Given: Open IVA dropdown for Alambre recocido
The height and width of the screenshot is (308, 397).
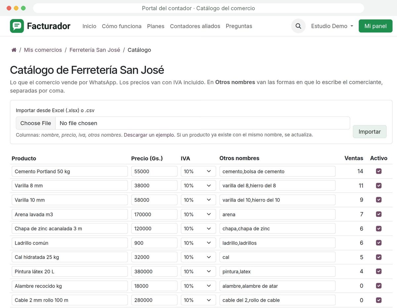Looking at the screenshot, I should coord(198,286).
